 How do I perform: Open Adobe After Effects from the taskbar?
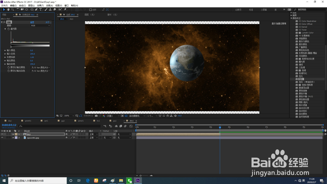coord(138,180)
